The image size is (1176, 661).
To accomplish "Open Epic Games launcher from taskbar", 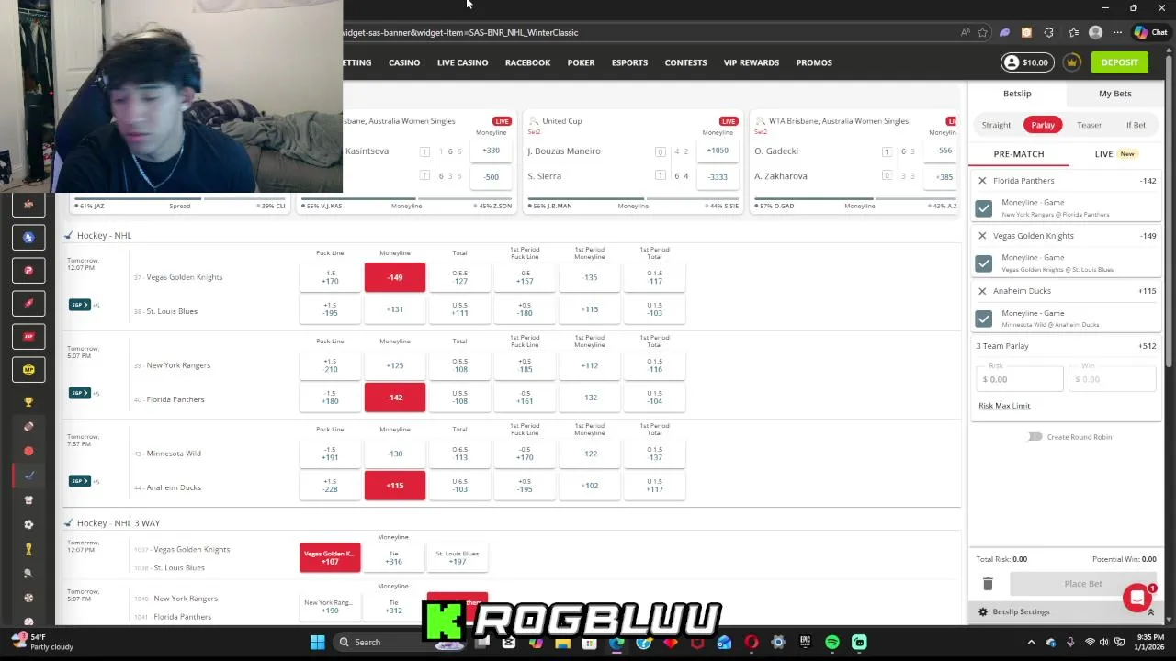I will click(806, 642).
